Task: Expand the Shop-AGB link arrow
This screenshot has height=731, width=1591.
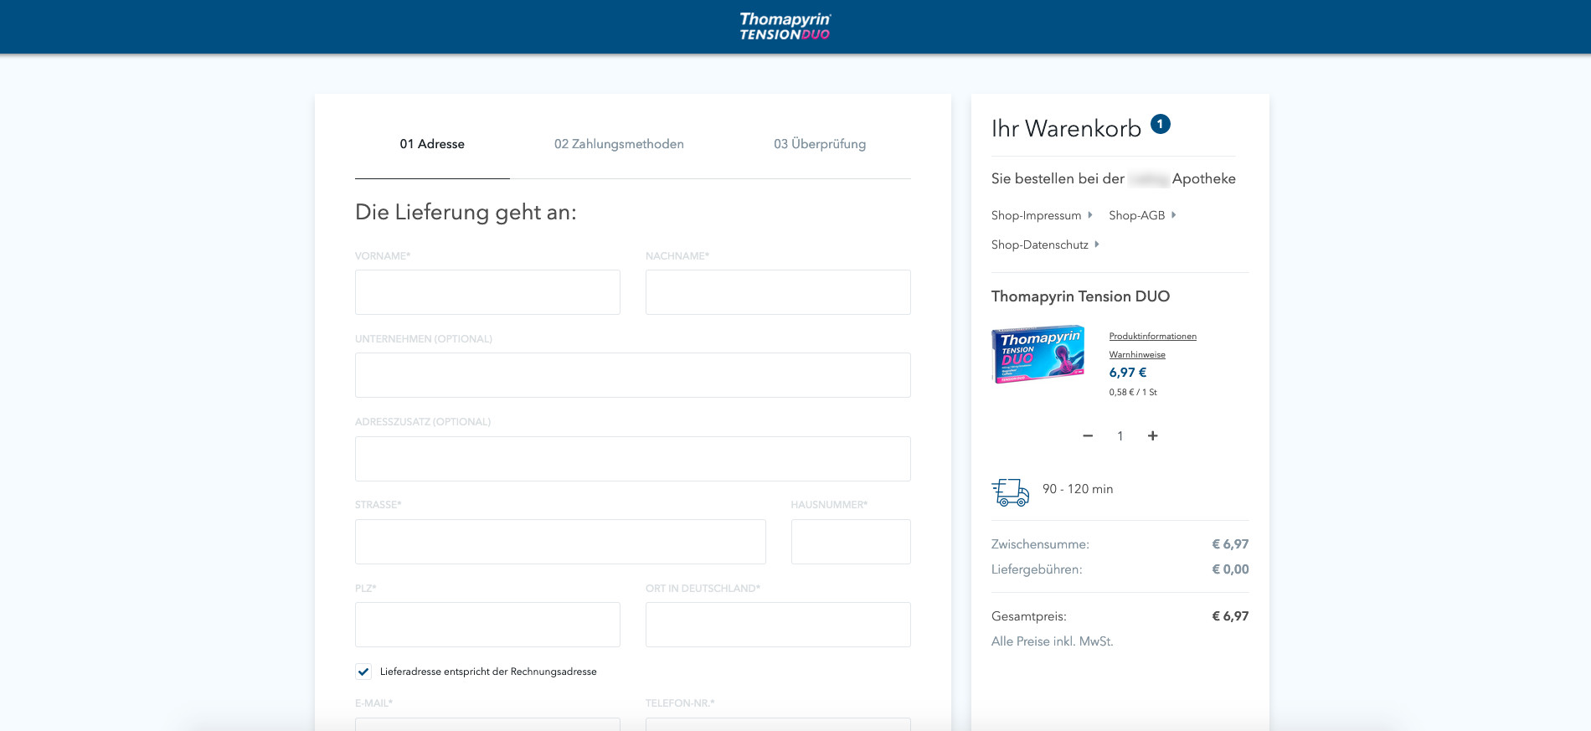Action: (x=1173, y=215)
